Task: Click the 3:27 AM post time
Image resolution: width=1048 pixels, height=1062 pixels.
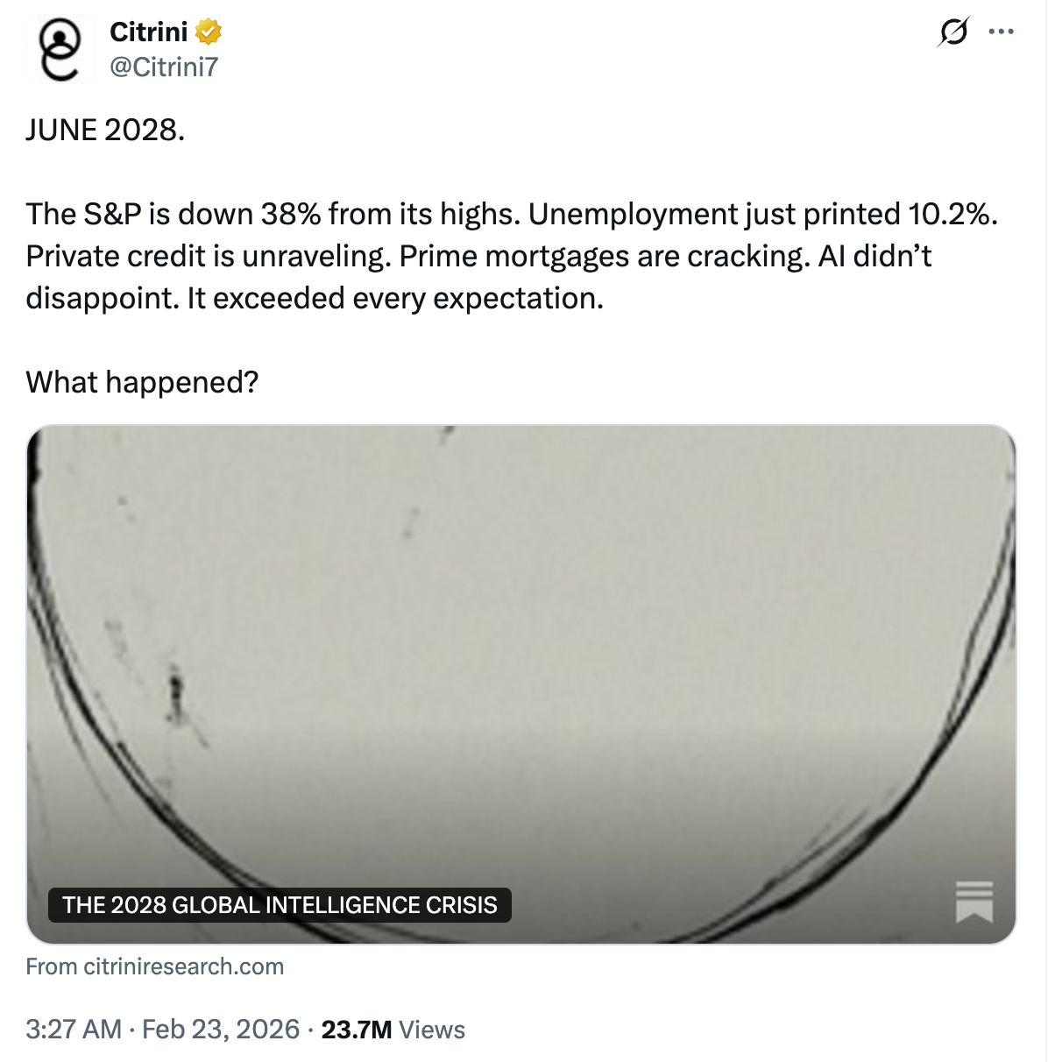Action: 74,1029
